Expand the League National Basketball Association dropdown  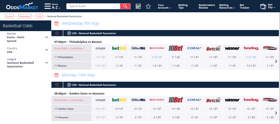click(x=47, y=63)
